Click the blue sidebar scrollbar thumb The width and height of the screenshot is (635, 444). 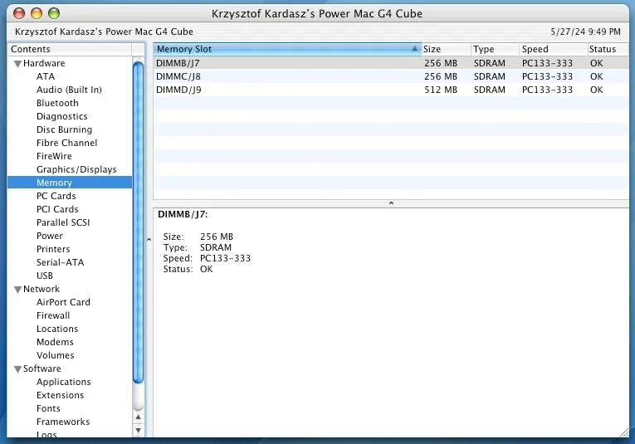[x=138, y=222]
